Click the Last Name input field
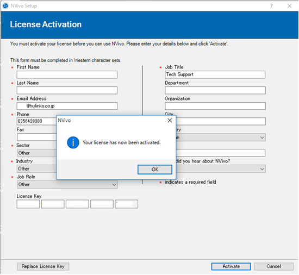Screen dimensions: 299x275 point(67,90)
